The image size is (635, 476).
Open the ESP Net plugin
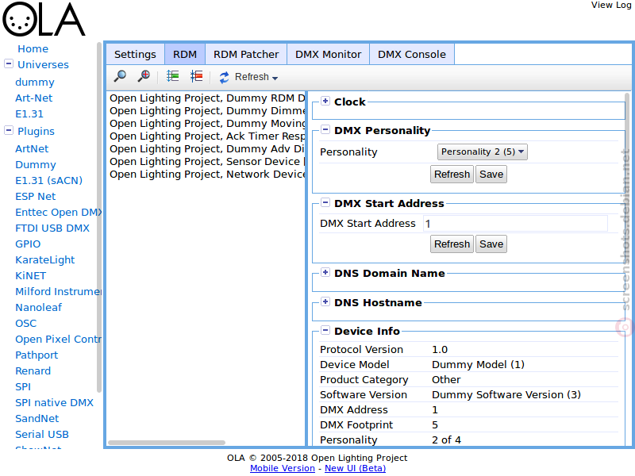pyautogui.click(x=35, y=196)
